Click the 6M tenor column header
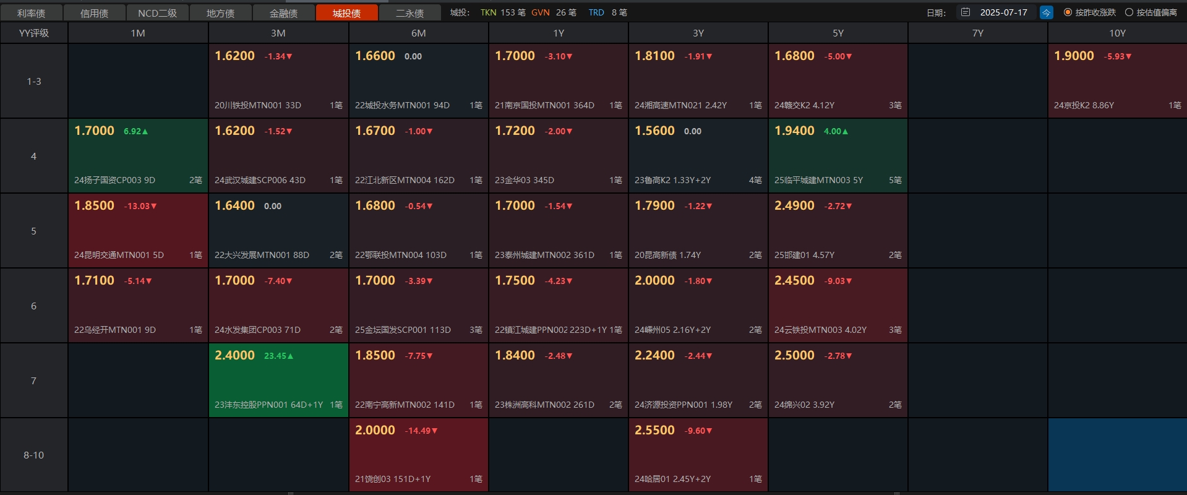The width and height of the screenshot is (1187, 495). 419,33
